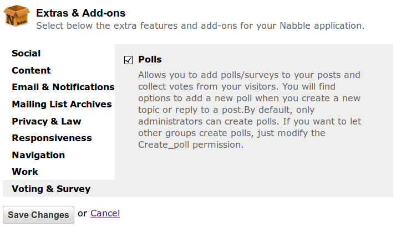Viewport: 396px width, 228px height.
Task: Click the Cancel link
Action: tap(105, 213)
